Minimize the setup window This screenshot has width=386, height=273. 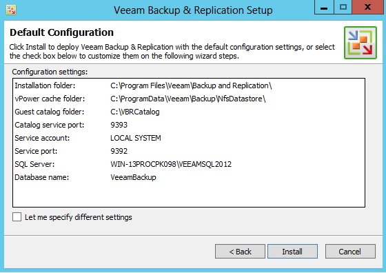(324, 8)
